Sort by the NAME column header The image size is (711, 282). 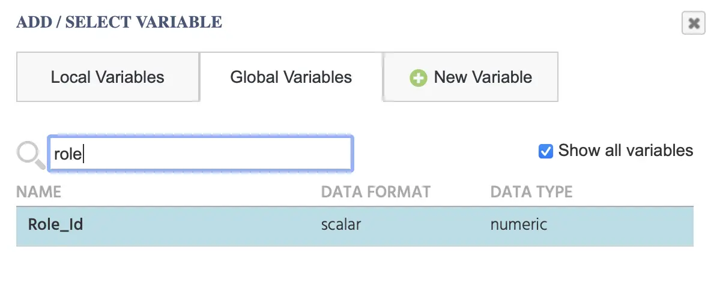point(38,192)
